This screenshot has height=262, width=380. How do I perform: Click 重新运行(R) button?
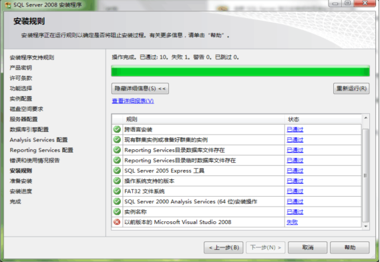click(x=351, y=89)
